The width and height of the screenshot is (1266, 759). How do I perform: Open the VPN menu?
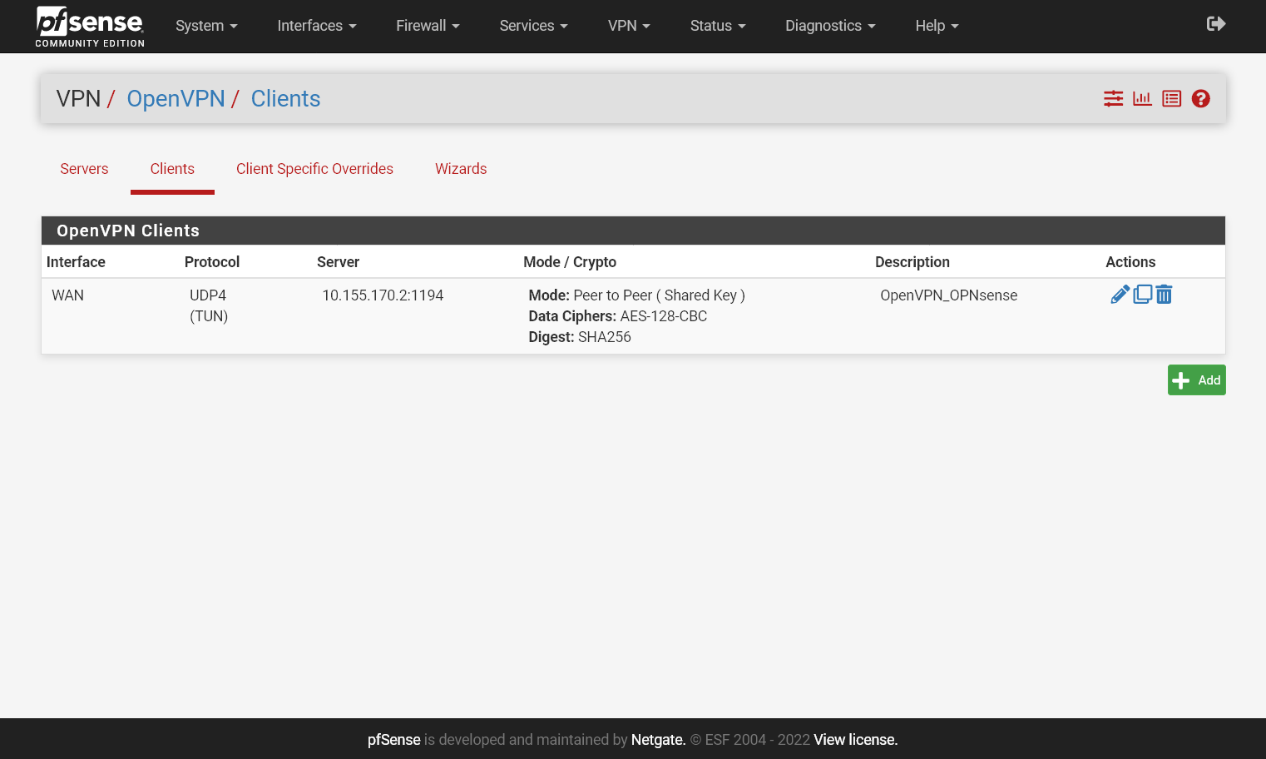pos(629,26)
